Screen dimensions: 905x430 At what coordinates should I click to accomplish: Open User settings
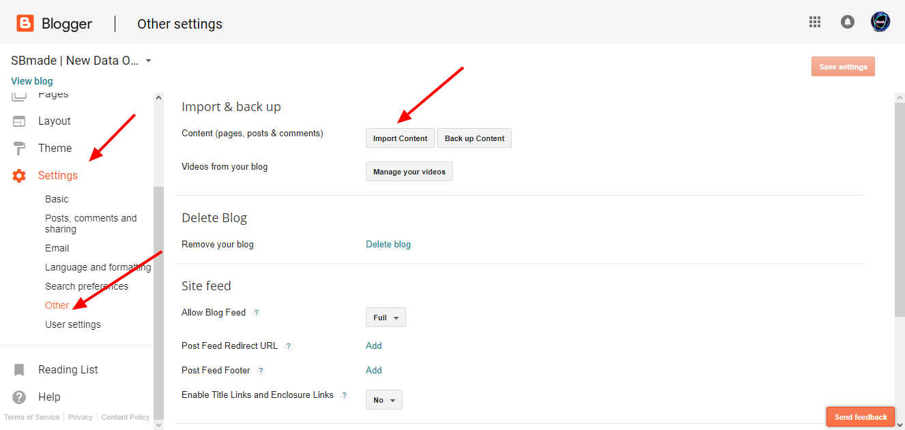pos(73,324)
